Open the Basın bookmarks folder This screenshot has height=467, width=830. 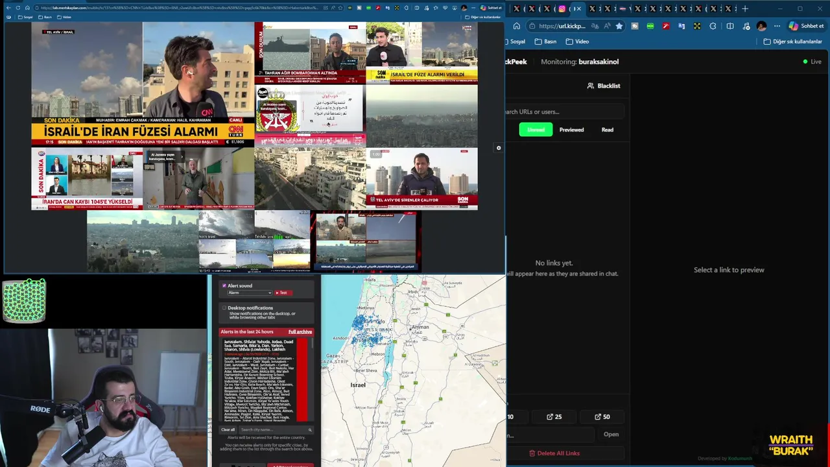pos(546,42)
